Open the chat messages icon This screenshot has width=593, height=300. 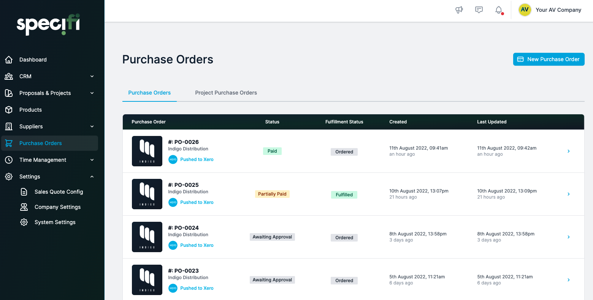tap(479, 10)
